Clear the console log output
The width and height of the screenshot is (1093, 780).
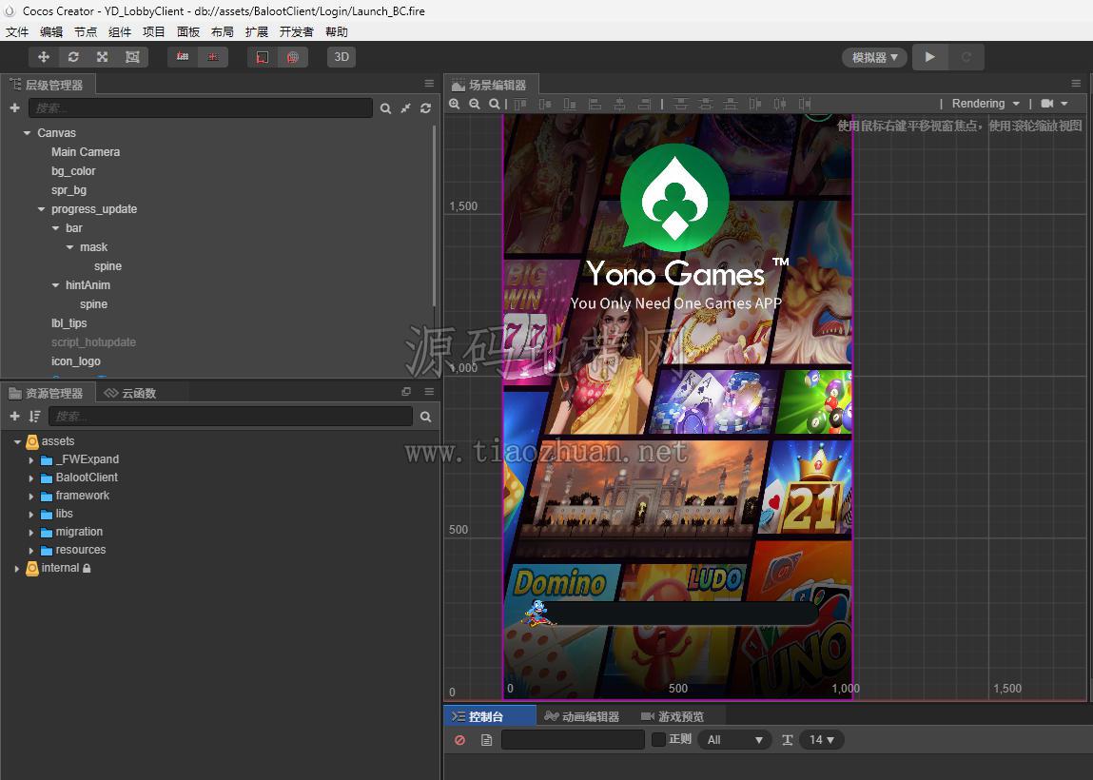[x=460, y=739]
